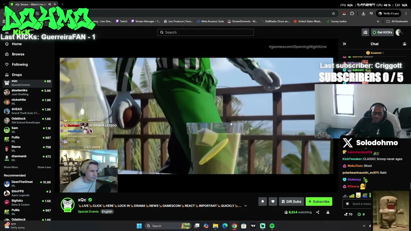The height and width of the screenshot is (231, 411).
Task: Open the Kick shop box icon
Action: point(365,32)
